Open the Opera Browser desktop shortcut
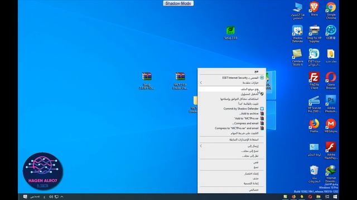Viewport: 357px width, 200px height. (331, 81)
